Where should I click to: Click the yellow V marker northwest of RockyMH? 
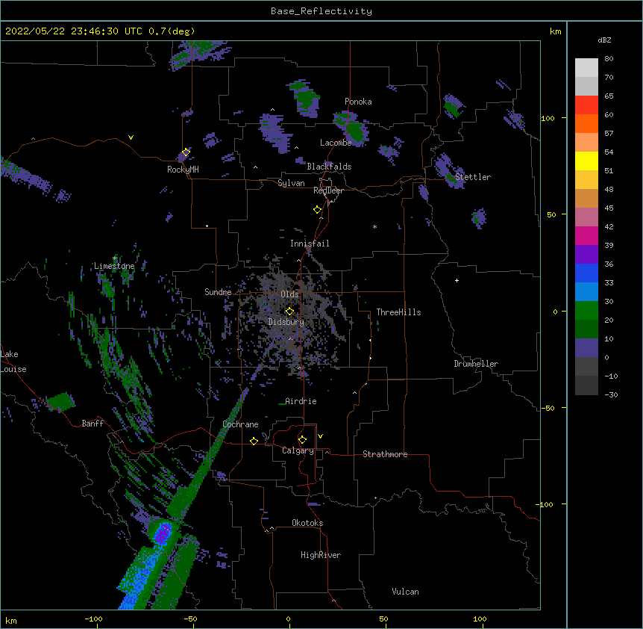click(x=131, y=137)
